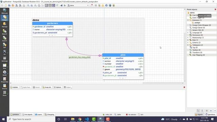
Task: Expand the Language (4) tree node
Action: [x=188, y=33]
